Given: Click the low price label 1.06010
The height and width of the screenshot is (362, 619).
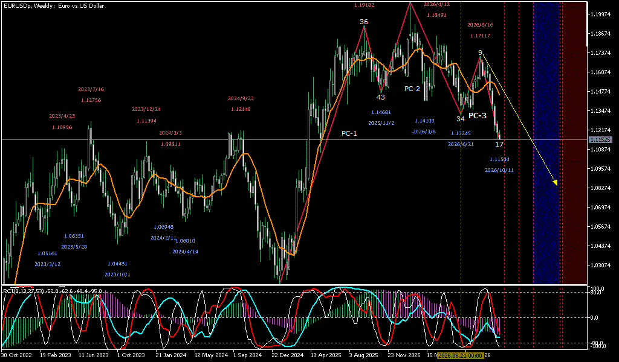Looking at the screenshot, I should coord(185,241).
